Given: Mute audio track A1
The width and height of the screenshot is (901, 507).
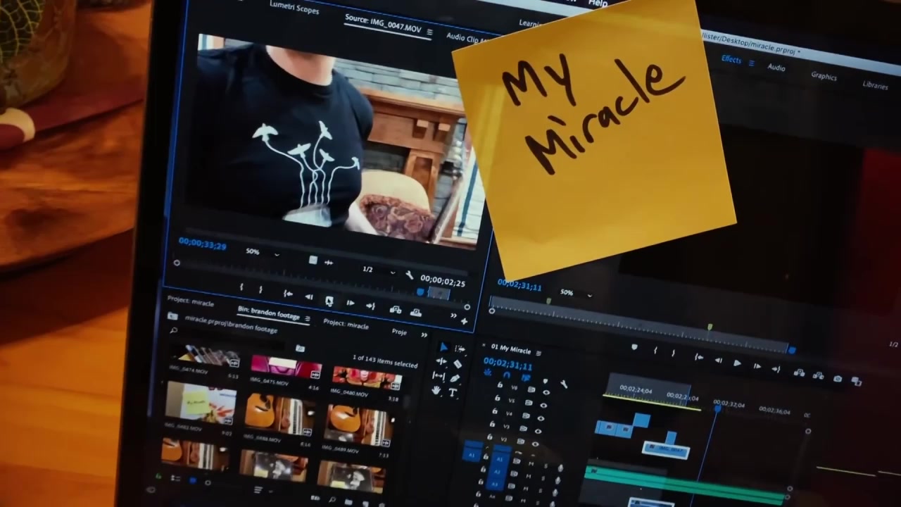Looking at the screenshot, I should pos(531,463).
